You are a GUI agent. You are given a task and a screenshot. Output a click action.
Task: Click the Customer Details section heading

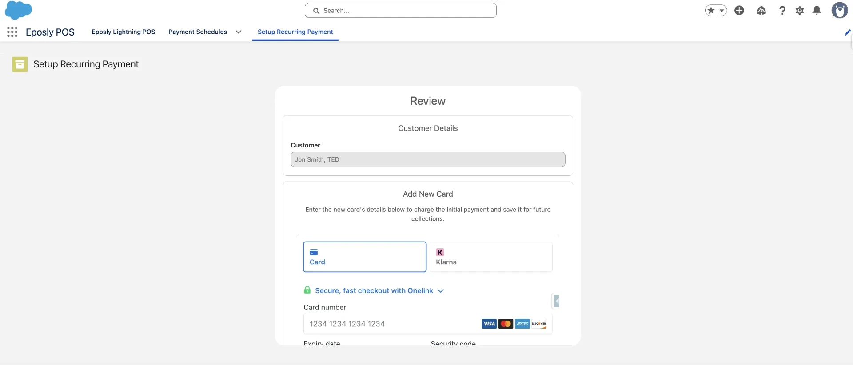428,128
